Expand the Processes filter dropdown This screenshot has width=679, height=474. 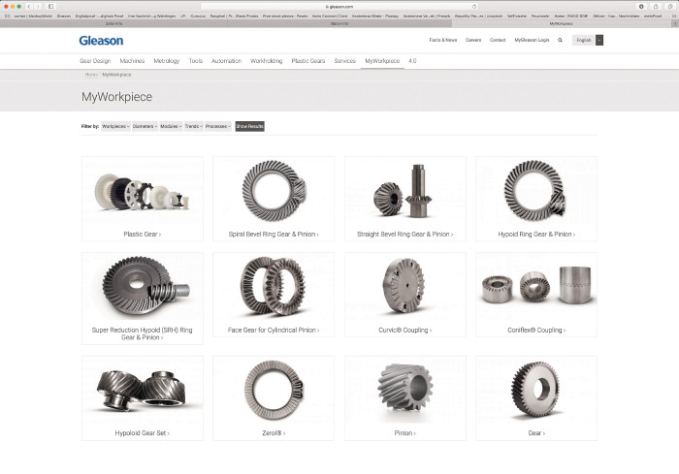(218, 126)
